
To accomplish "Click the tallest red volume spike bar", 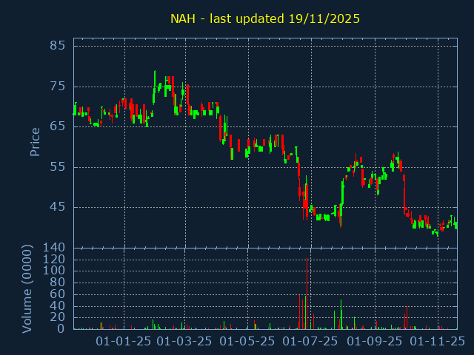I will coord(307,296).
